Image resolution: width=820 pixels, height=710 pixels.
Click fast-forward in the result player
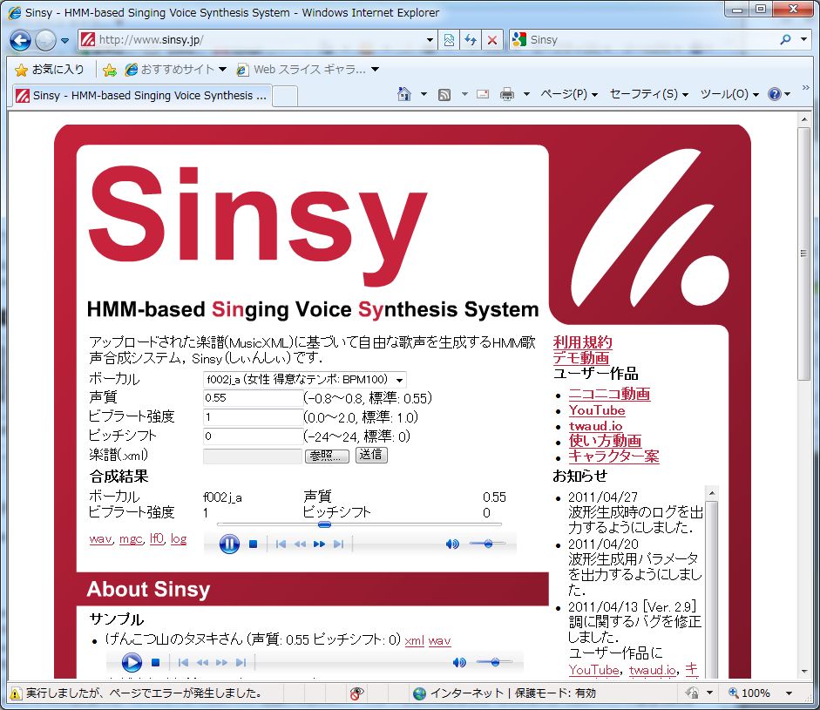pos(319,544)
